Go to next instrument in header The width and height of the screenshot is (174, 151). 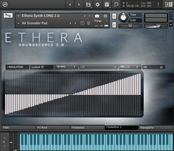(x=79, y=4)
